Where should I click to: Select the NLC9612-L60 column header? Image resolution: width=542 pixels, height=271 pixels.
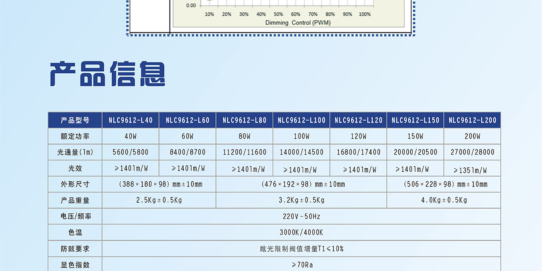[x=188, y=120]
